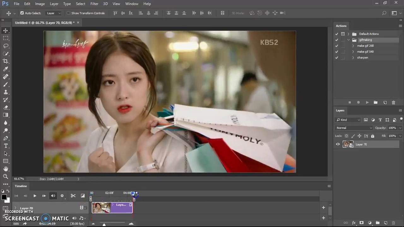
Task: Create a new action in Actions panel
Action: (x=385, y=102)
